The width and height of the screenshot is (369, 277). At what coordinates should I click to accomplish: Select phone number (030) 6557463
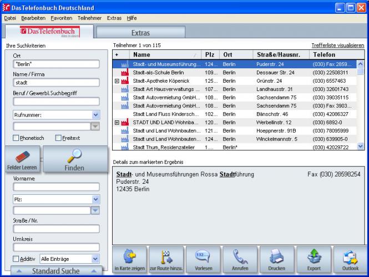click(x=329, y=81)
